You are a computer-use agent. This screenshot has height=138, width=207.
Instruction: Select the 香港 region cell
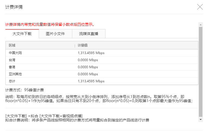pos(12,67)
